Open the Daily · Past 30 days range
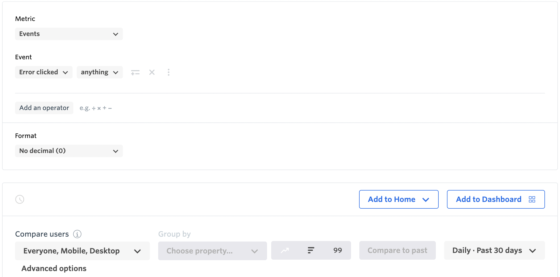The height and width of the screenshot is (277, 560). click(x=494, y=250)
